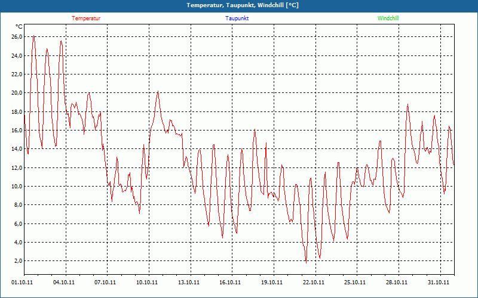The height and width of the screenshot is (298, 478).
Task: Click the 28.10.11 date label
Action: tap(397, 282)
